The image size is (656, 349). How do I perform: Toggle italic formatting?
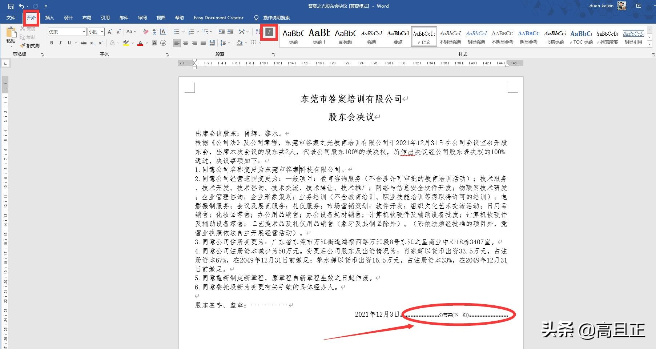pyautogui.click(x=60, y=43)
